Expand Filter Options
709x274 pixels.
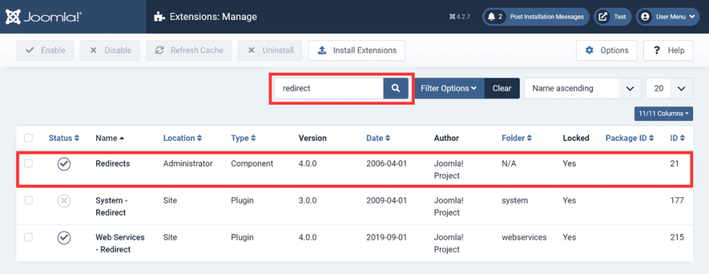tap(449, 89)
